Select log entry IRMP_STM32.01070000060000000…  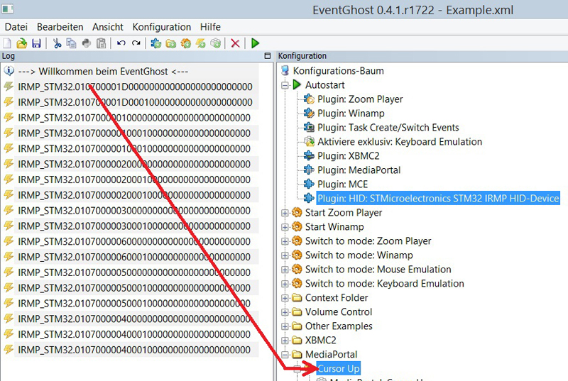134,241
